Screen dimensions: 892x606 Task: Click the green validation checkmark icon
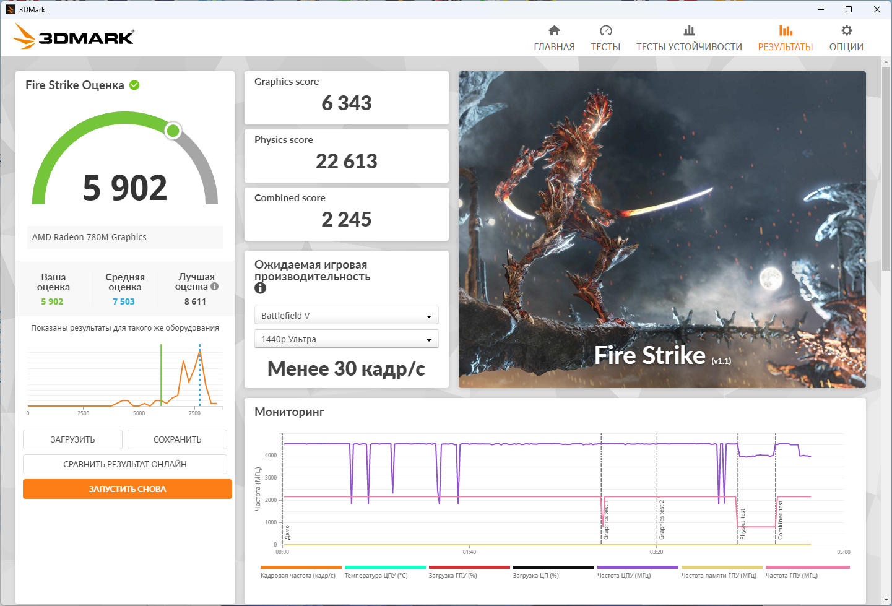(134, 85)
